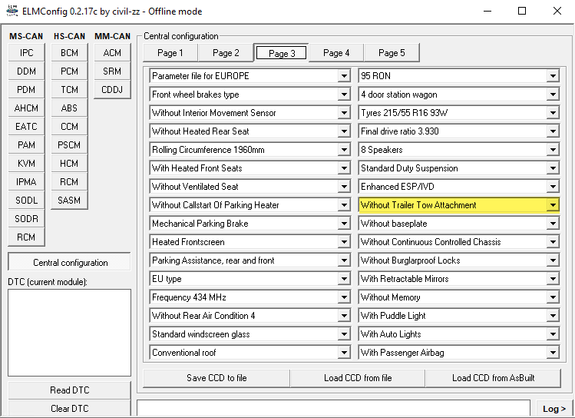
Task: Go to Page 5 tab
Action: click(x=392, y=53)
